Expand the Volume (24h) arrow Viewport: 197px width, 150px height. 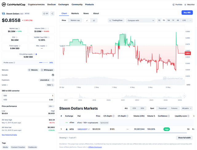pyautogui.click(x=48, y=29)
